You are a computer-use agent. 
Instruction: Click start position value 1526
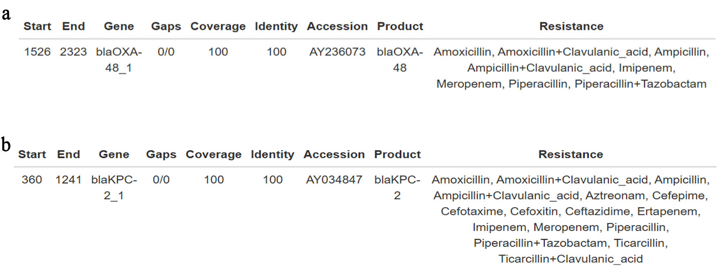click(x=37, y=52)
